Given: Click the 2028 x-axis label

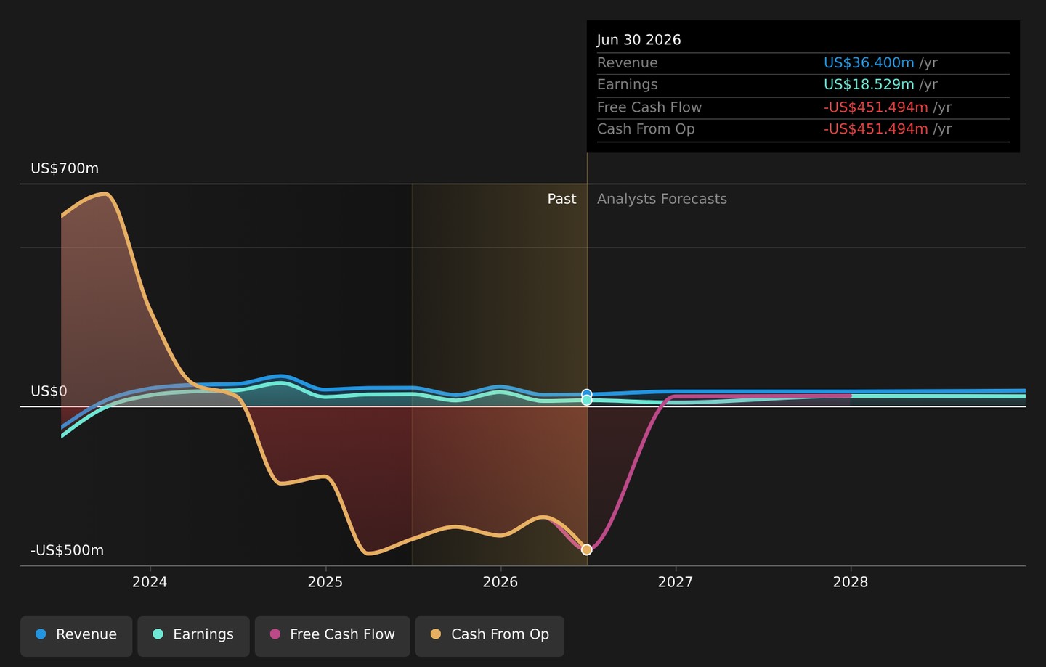Looking at the screenshot, I should point(851,582).
